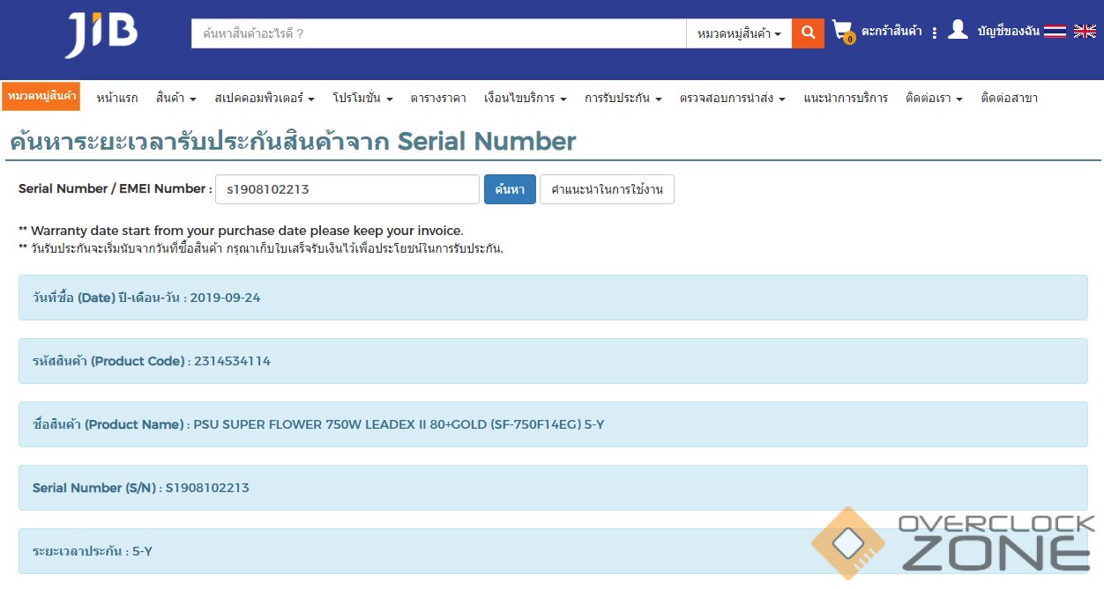Open the three-dot options beside the cart
Image resolution: width=1104 pixels, height=589 pixels.
coord(935,33)
